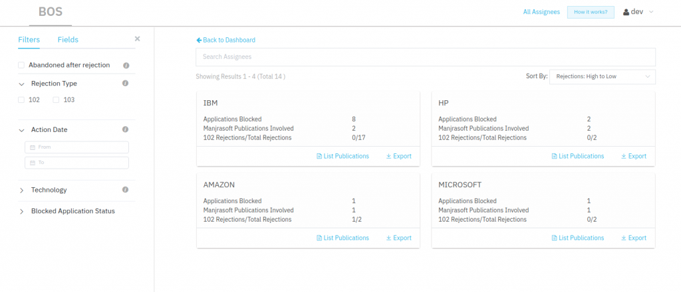
Task: Open List Publications for IBM
Action: coord(342,156)
